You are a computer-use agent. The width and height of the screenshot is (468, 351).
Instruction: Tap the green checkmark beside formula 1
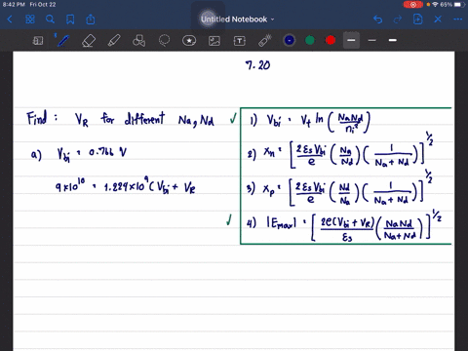tap(233, 118)
